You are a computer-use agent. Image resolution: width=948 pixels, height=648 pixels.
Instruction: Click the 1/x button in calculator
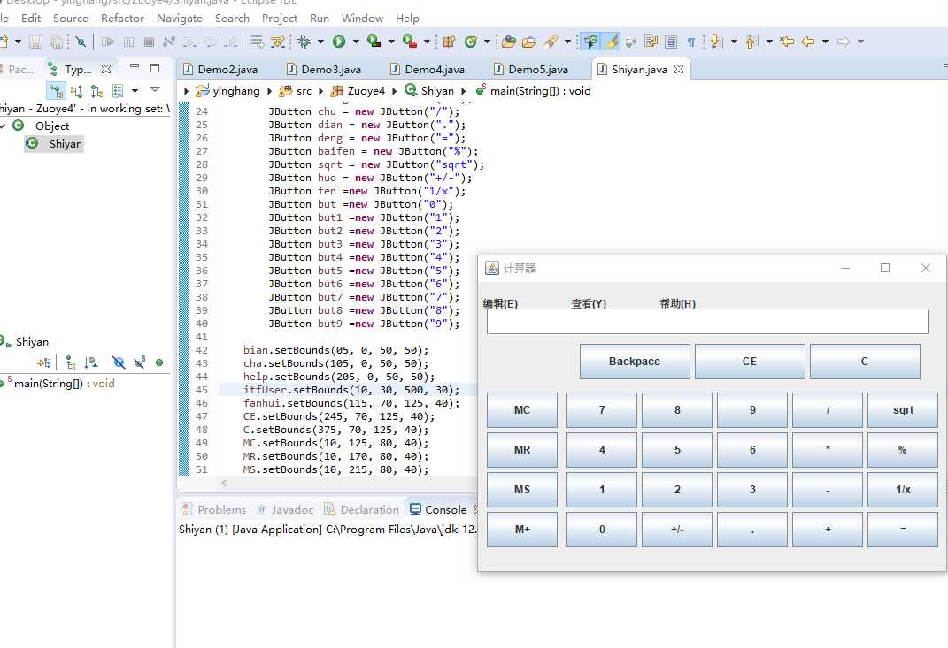[x=903, y=490]
